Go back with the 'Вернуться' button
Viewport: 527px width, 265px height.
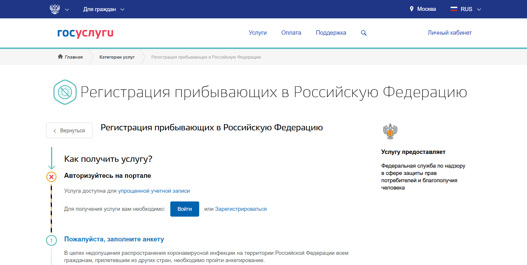click(69, 131)
